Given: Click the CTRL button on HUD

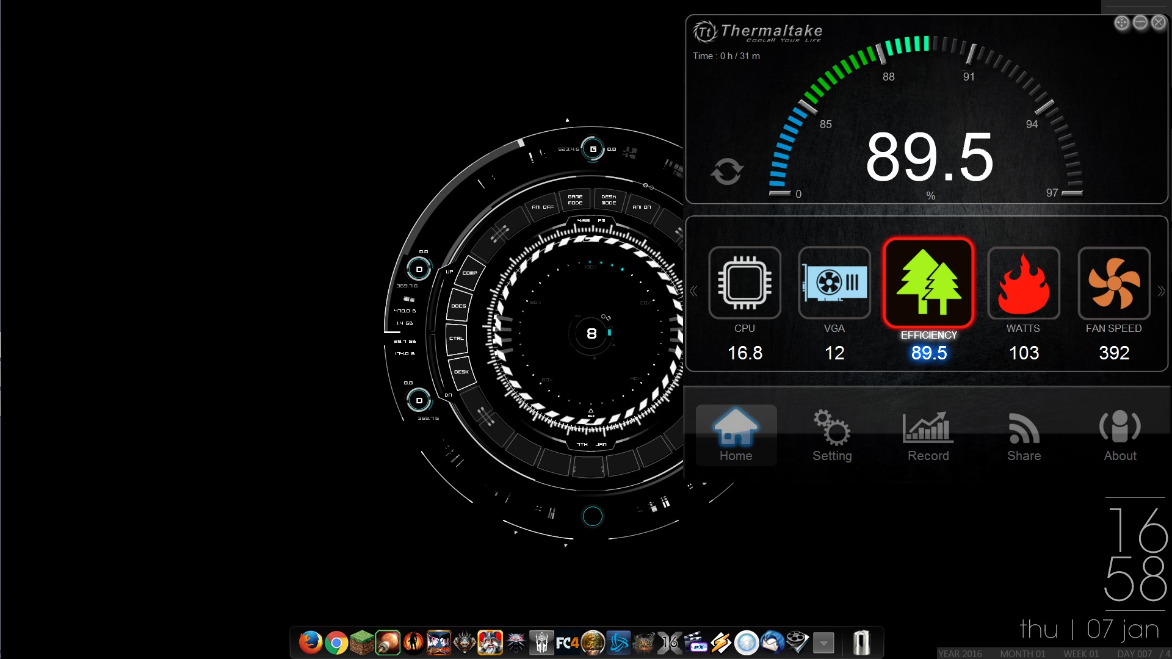Looking at the screenshot, I should [456, 339].
